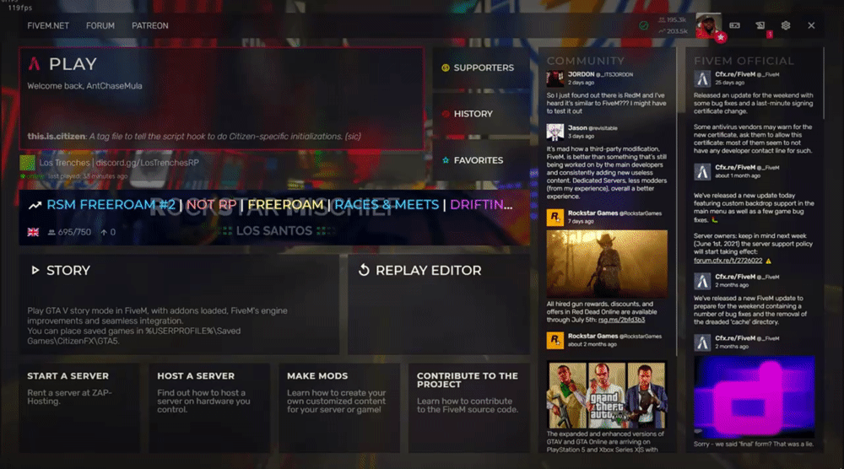Click the STORY play triangle icon
Screen dimensions: 844x469
[x=35, y=271]
